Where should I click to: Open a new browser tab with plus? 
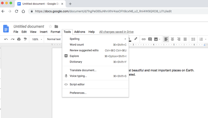(x=70, y=4)
